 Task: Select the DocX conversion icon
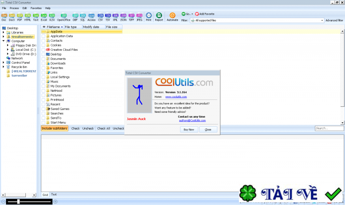pos(12,17)
